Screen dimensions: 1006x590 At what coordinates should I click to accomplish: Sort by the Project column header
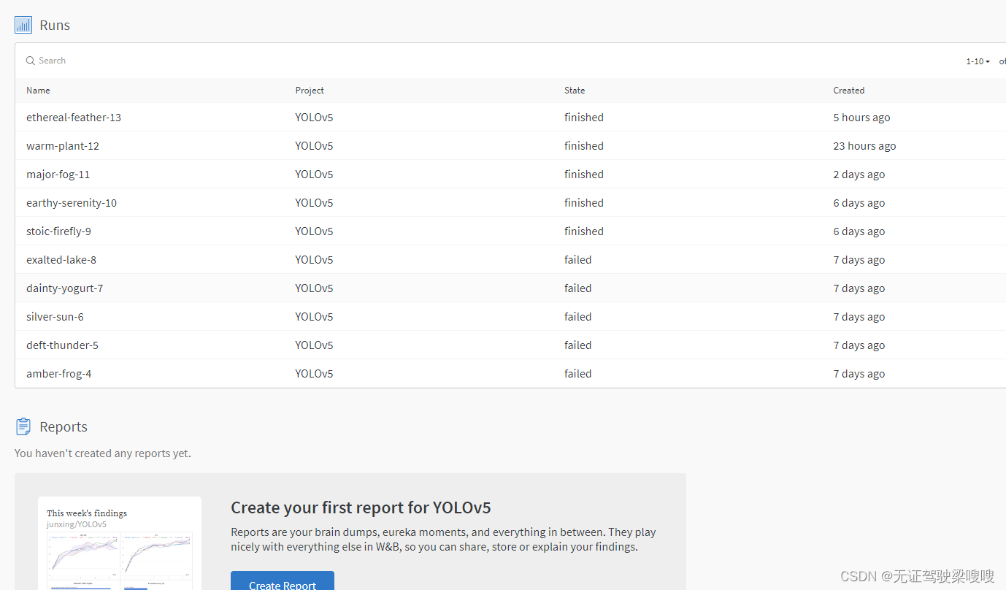point(310,91)
